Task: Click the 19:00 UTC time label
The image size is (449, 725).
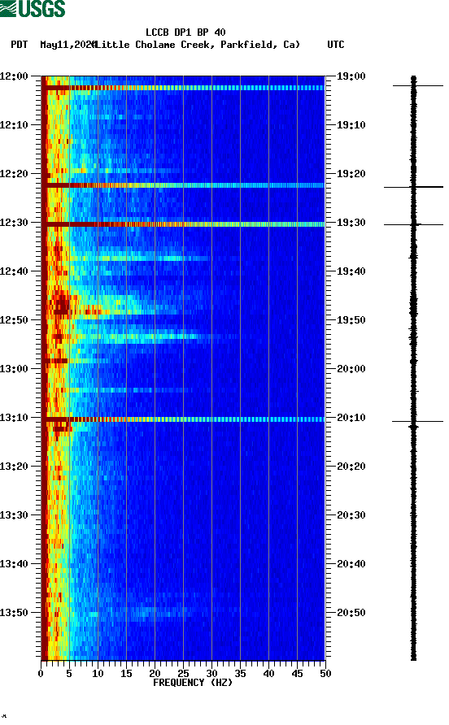Action: click(x=351, y=76)
